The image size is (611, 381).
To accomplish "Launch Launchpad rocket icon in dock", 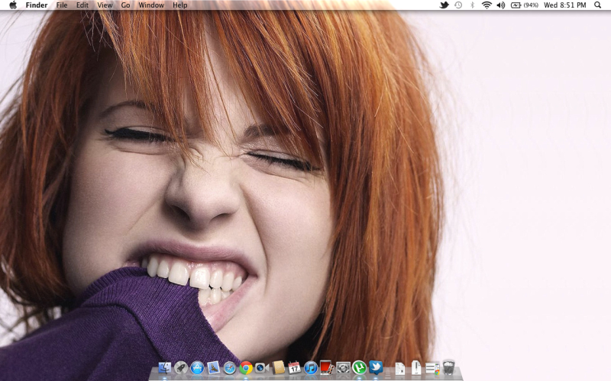I will pos(181,368).
